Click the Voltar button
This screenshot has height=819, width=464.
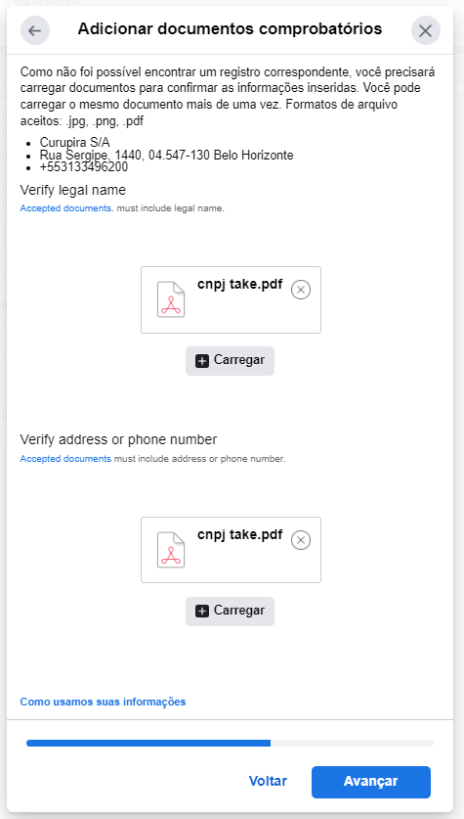click(268, 781)
